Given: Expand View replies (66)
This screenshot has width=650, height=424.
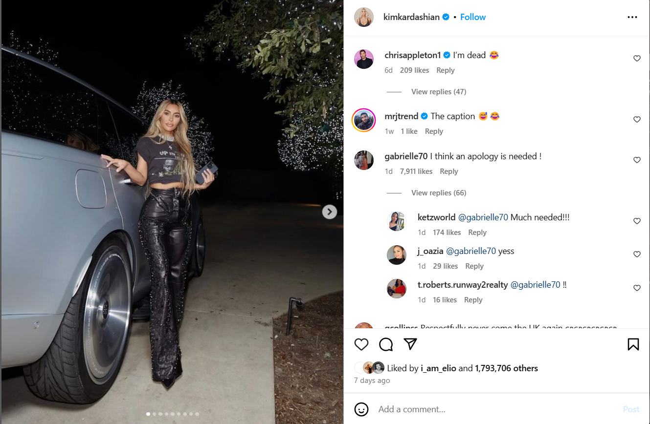Looking at the screenshot, I should coord(439,193).
